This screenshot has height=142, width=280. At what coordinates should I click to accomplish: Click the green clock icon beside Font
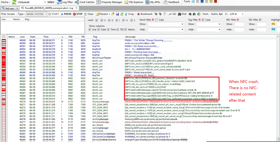click(199, 14)
